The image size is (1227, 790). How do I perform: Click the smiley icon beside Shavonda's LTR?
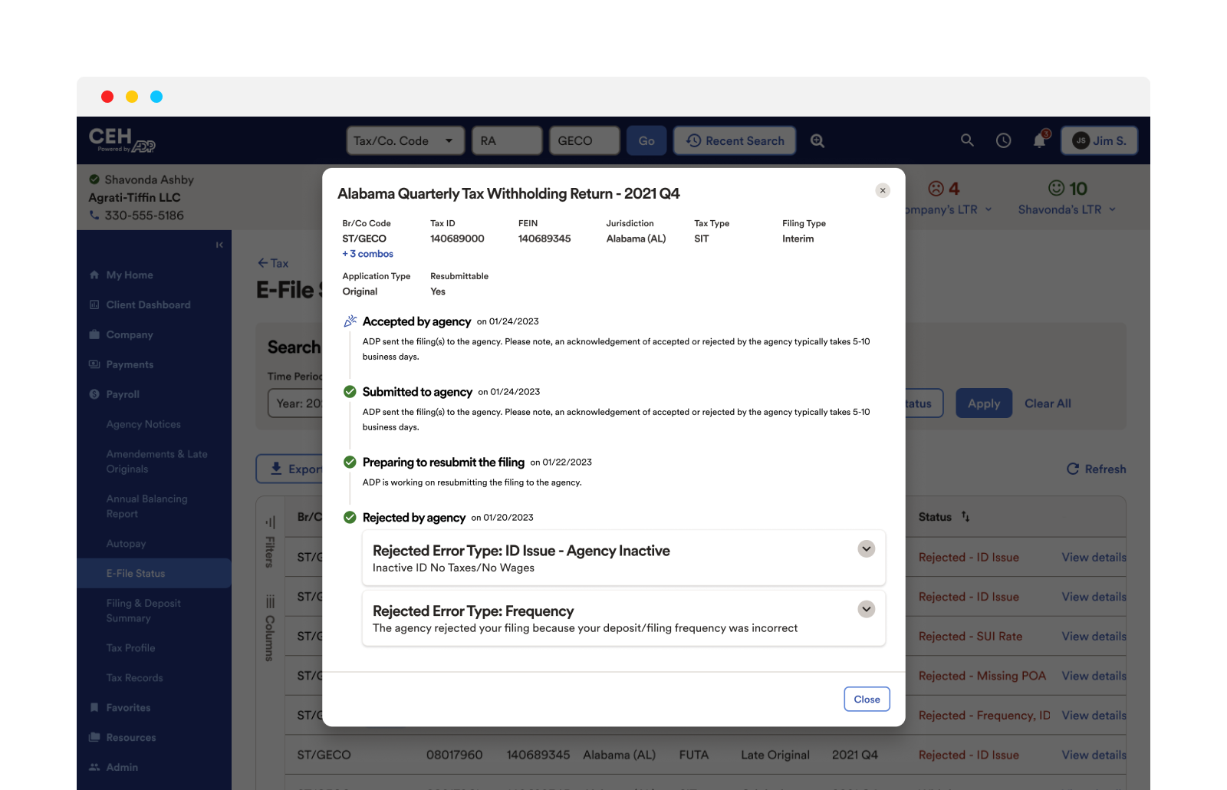click(x=1056, y=189)
